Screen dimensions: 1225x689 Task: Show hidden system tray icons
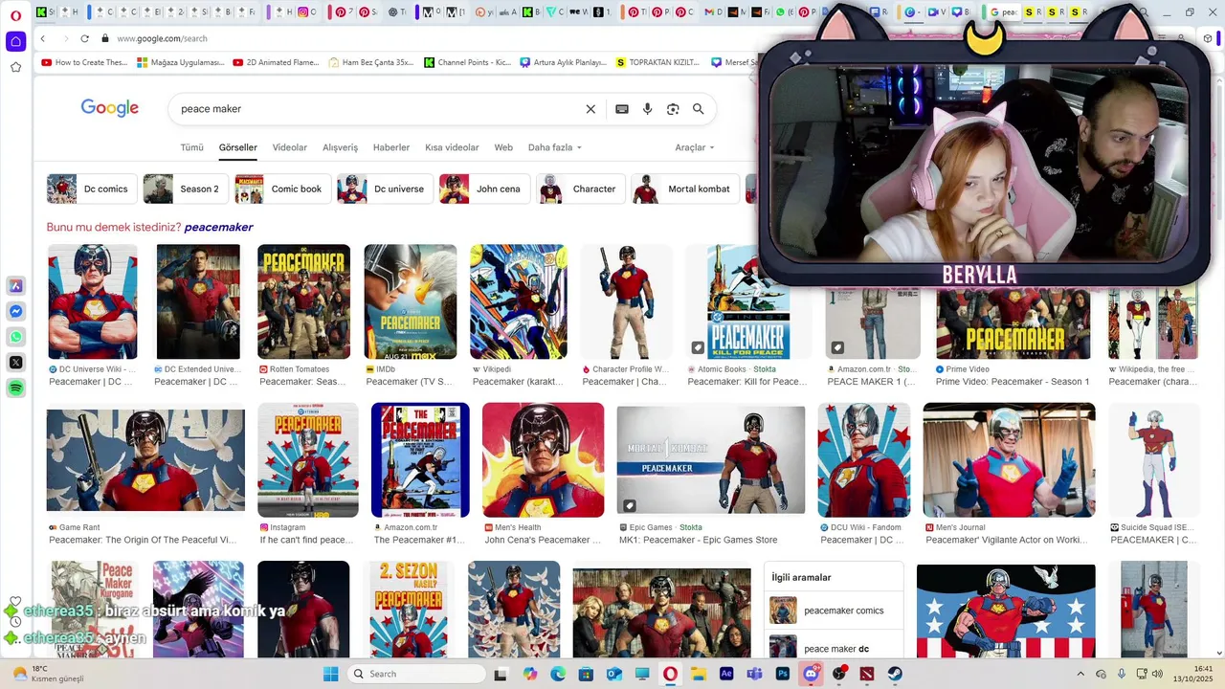pyautogui.click(x=1080, y=674)
